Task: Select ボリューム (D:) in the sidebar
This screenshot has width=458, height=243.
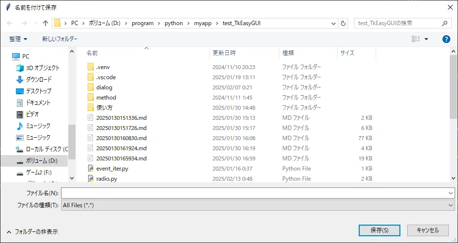Action: coord(34,160)
